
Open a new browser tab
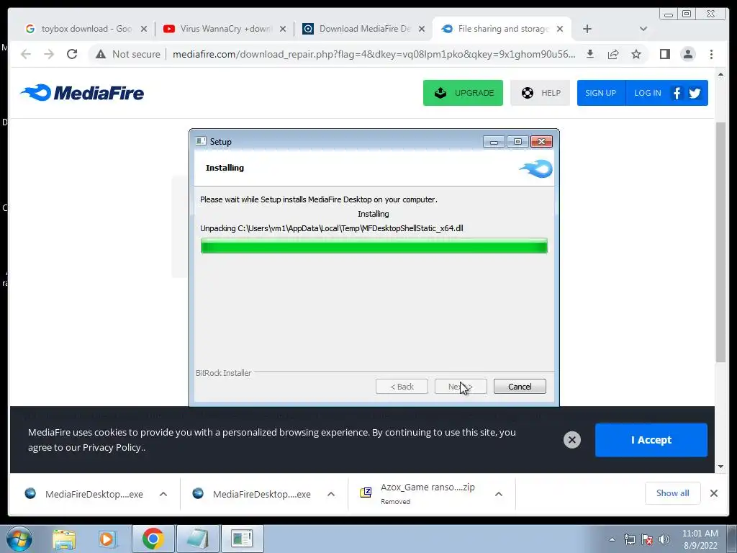[587, 29]
